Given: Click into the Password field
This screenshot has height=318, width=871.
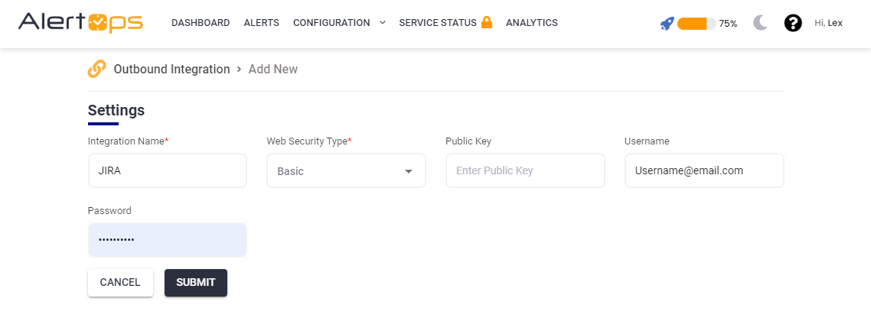Looking at the screenshot, I should pyautogui.click(x=167, y=240).
